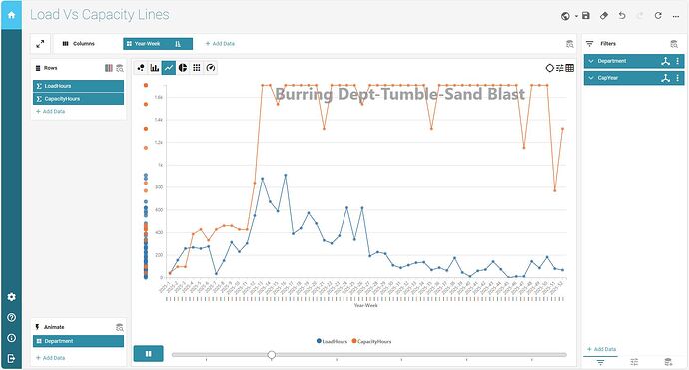Click the save icon in header
The image size is (689, 370).
[x=586, y=16]
